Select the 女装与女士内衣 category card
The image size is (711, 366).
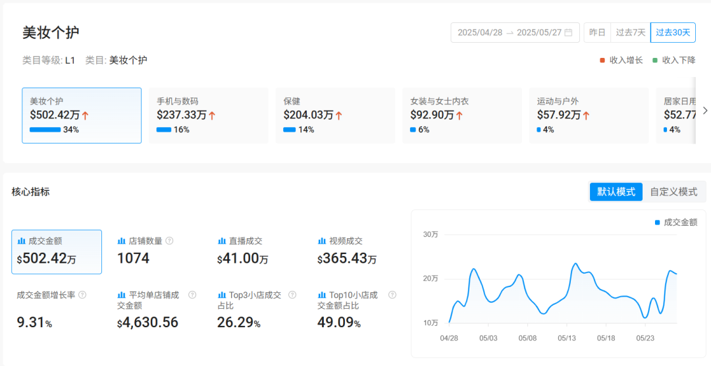coord(462,116)
